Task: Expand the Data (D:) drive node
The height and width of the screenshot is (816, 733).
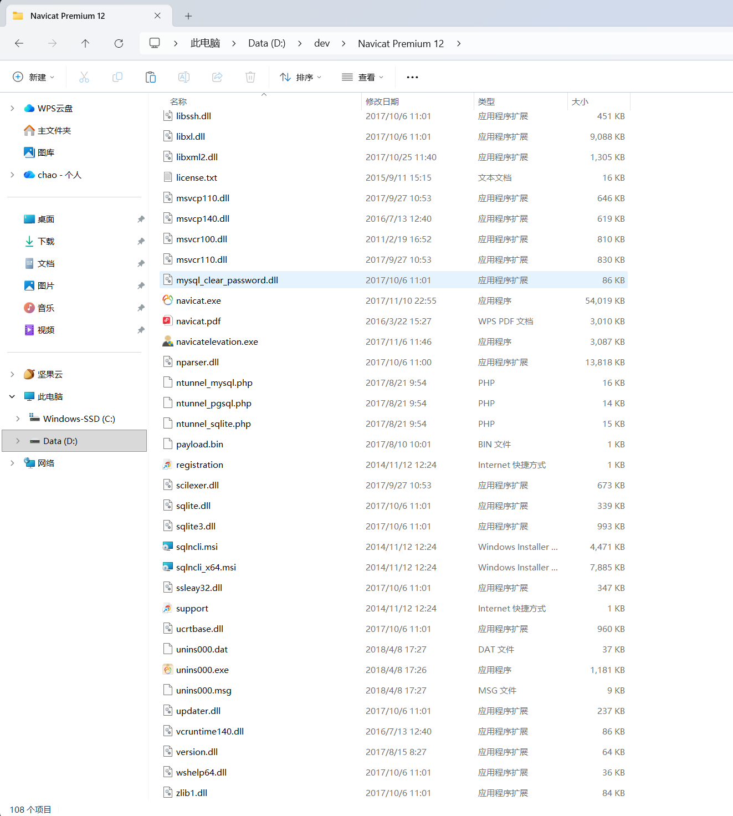Action: coord(18,441)
